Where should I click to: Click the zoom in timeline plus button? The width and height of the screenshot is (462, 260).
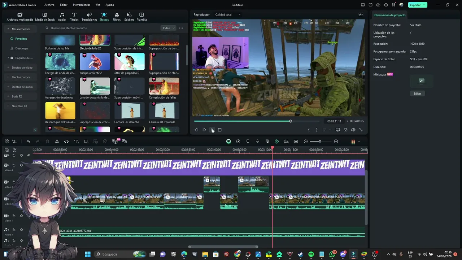pyautogui.click(x=336, y=142)
